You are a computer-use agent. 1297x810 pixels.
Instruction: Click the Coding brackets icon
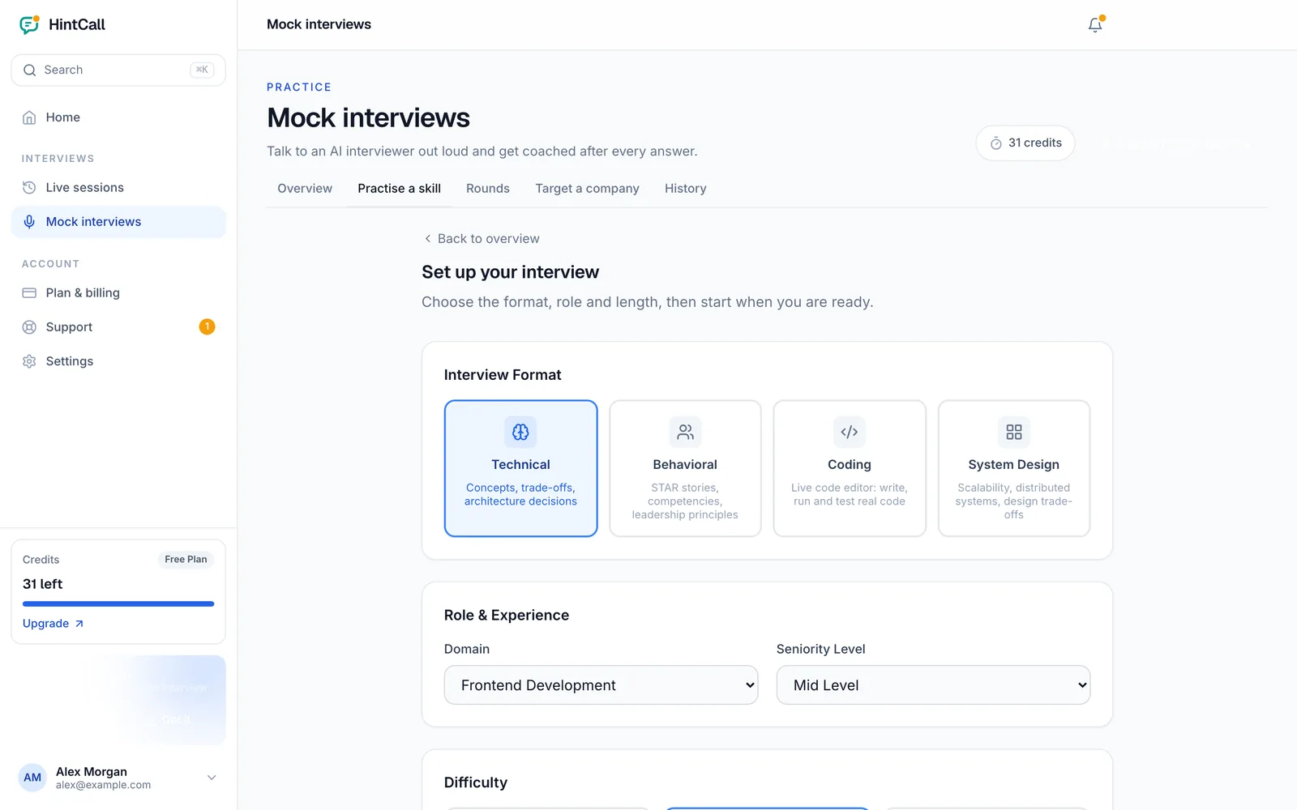point(850,432)
